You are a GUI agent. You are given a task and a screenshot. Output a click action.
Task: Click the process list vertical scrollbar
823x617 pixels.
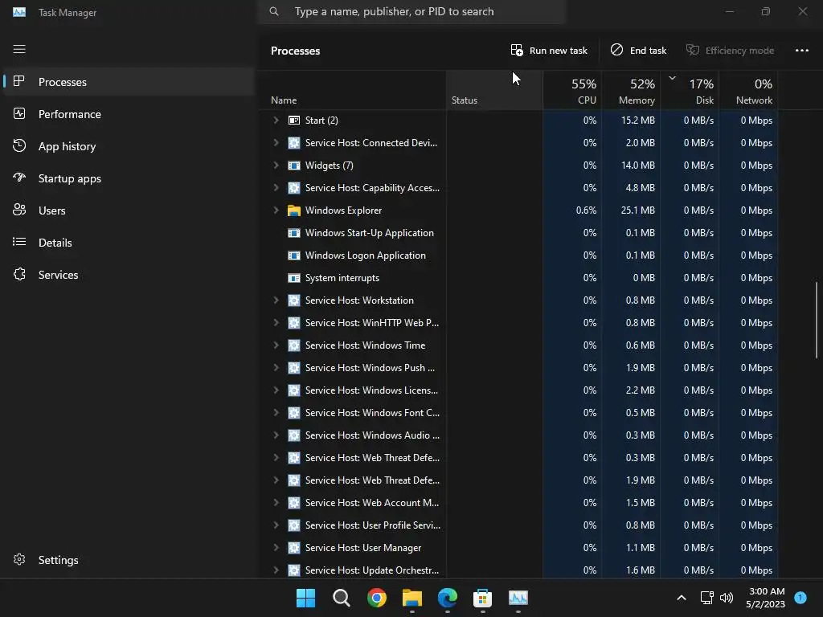click(x=817, y=320)
